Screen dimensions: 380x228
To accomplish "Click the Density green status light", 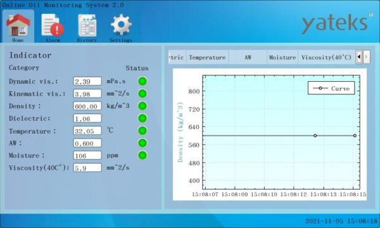I will pos(142,106).
